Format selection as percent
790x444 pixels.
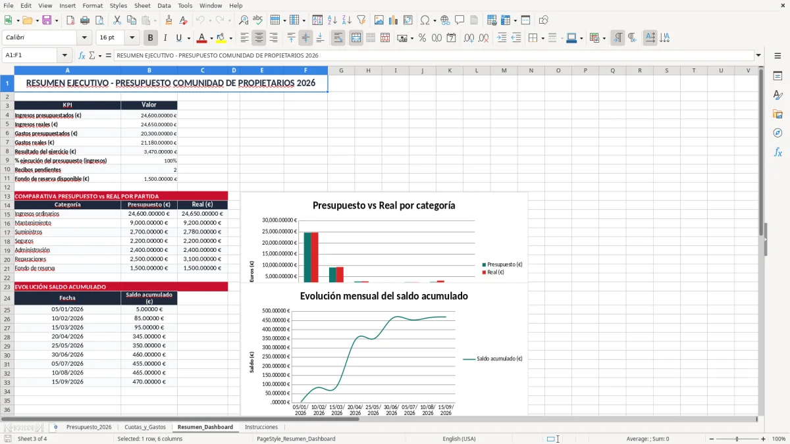point(422,38)
